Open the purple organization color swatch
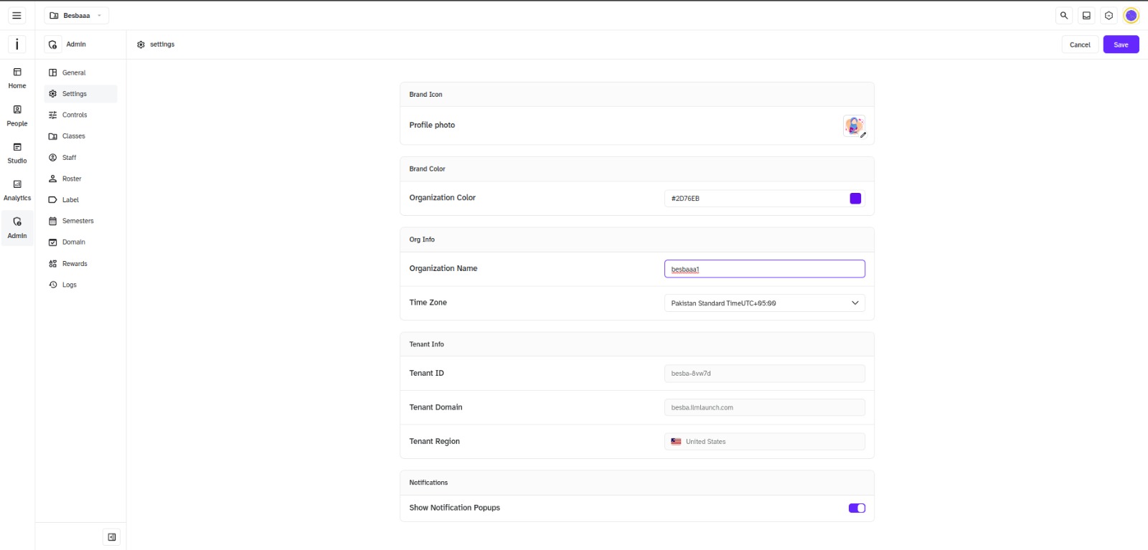This screenshot has height=550, width=1148. coord(855,199)
